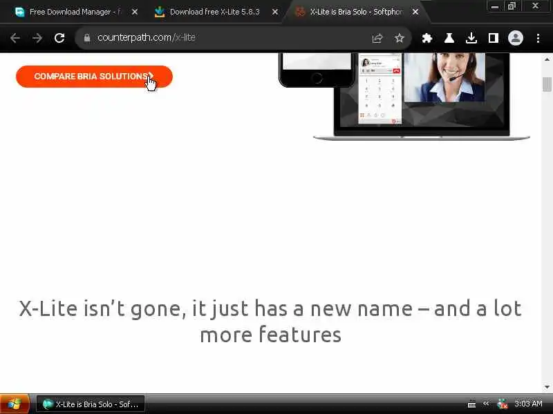
Task: View site info via the lock icon
Action: tap(87, 38)
